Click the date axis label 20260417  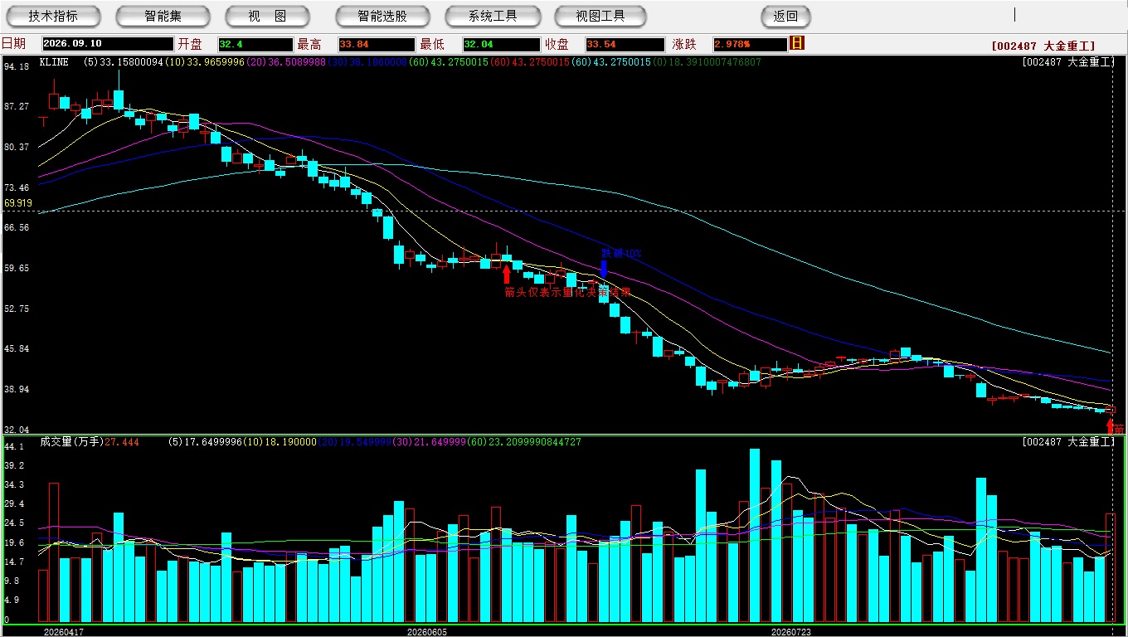point(64,632)
